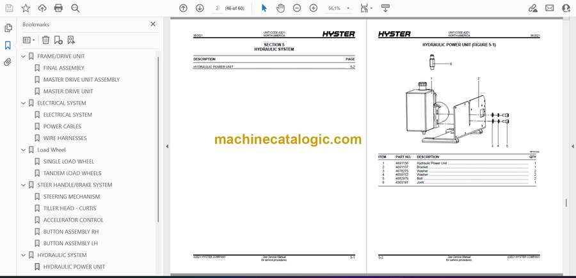Click the account share user icon
This screenshot has height=278, width=576.
click(566, 8)
